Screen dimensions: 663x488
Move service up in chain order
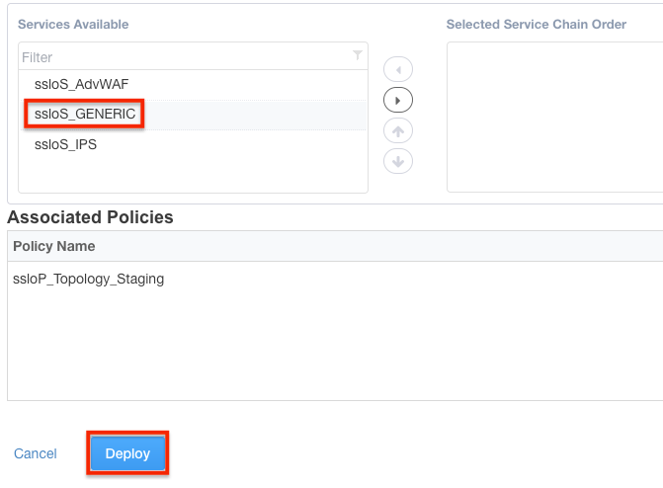point(397,130)
